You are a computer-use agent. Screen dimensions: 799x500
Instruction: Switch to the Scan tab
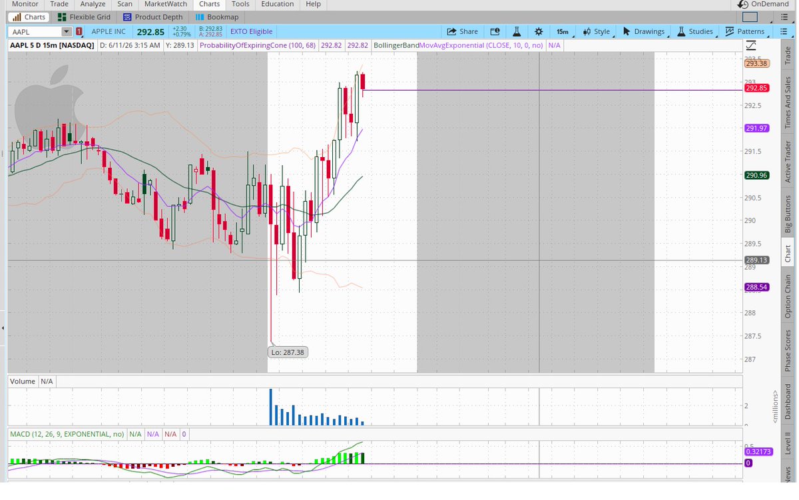pos(125,4)
